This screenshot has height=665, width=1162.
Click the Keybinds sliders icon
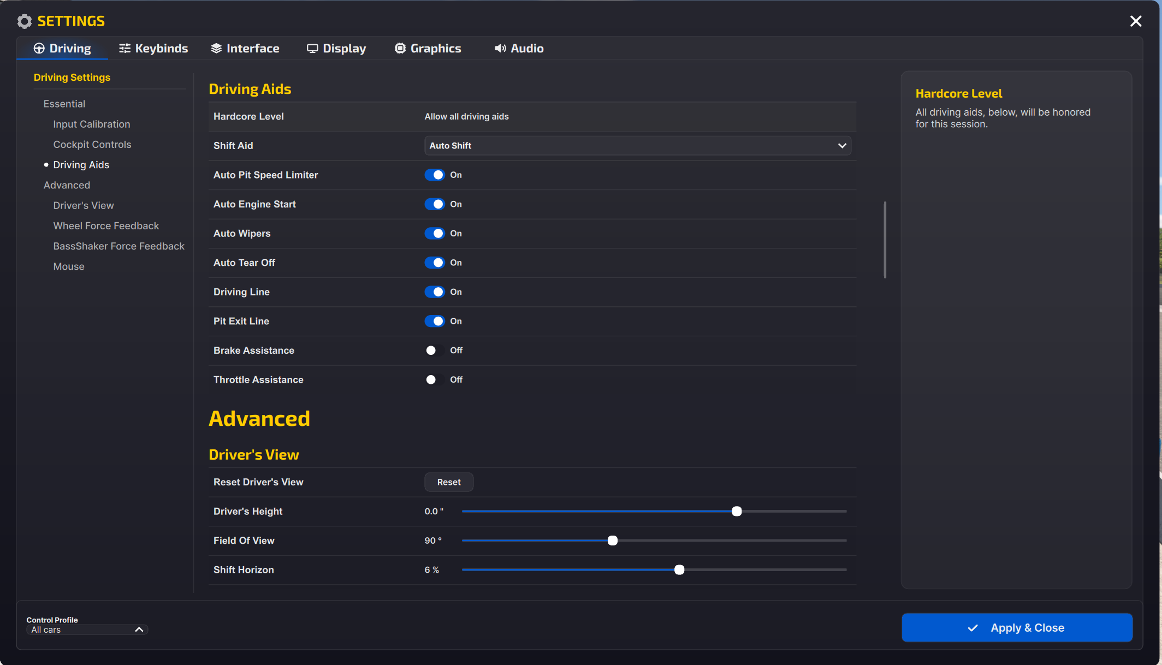click(124, 49)
